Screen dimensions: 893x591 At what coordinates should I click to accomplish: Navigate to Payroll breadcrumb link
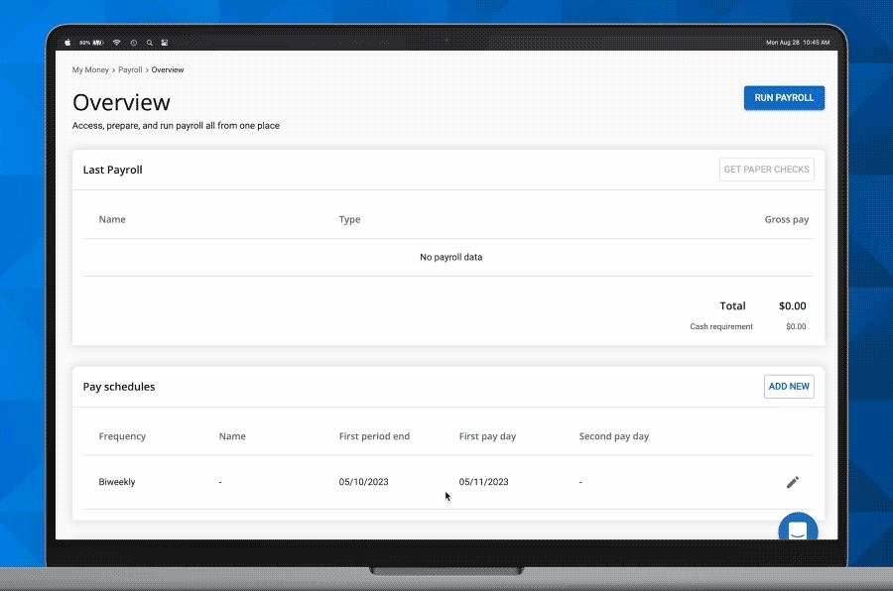point(130,70)
